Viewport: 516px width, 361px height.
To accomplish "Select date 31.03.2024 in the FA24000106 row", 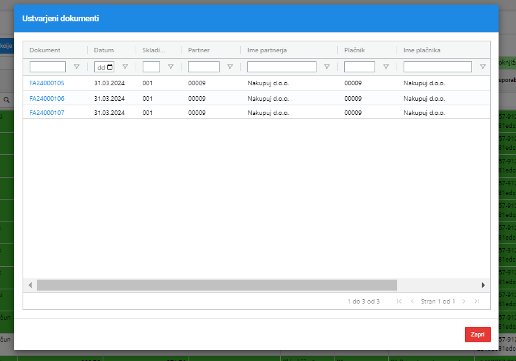I will pyautogui.click(x=109, y=99).
